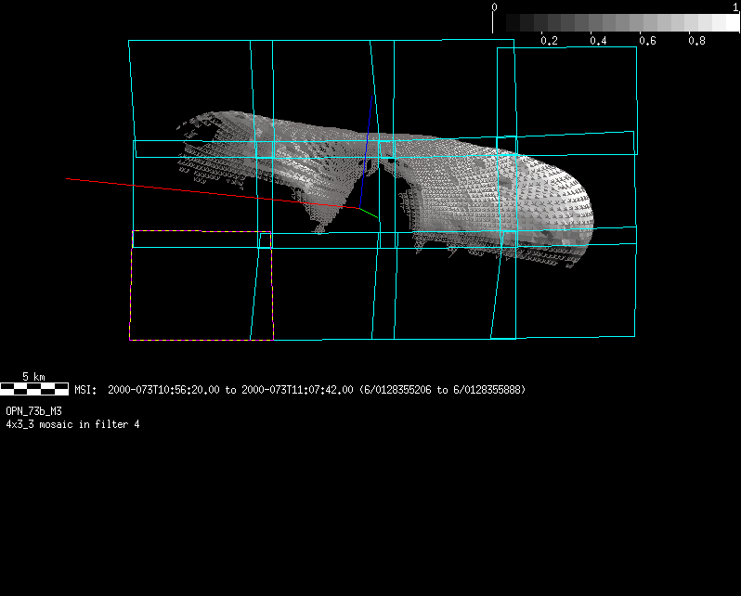Click the grayscale color bar at top right
This screenshot has height=596, width=741.
tap(616, 23)
